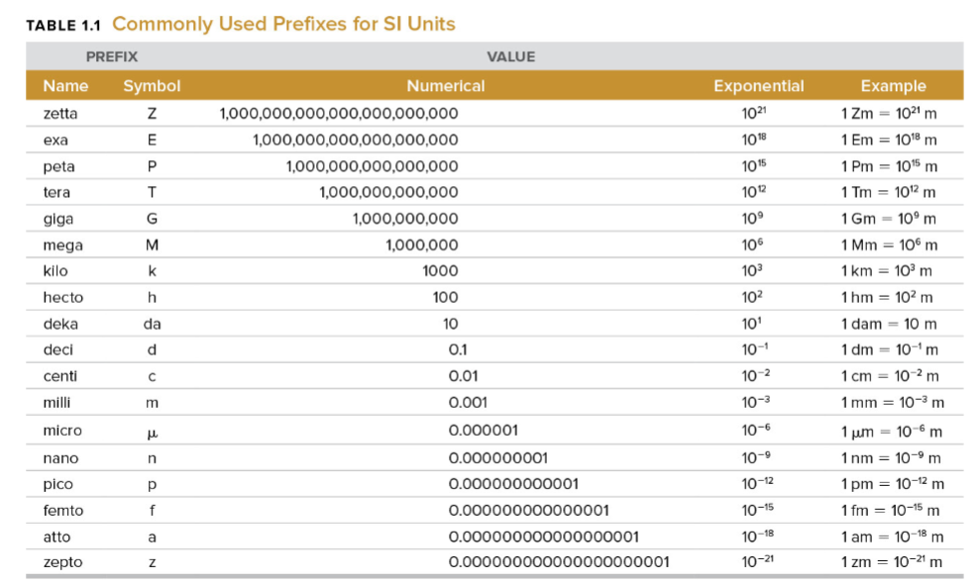The image size is (980, 585).
Task: Select the "zetta" prefix name cell
Action: point(60,114)
